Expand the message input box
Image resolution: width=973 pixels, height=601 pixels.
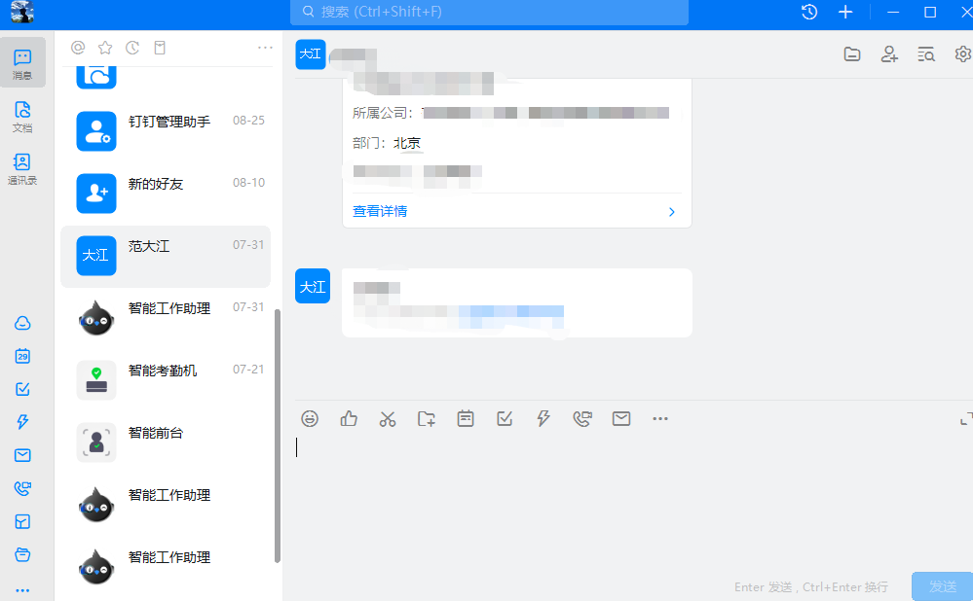coord(966,419)
